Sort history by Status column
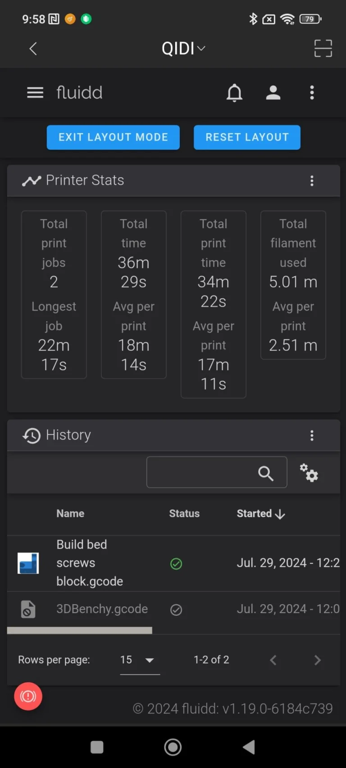Image resolution: width=346 pixels, height=768 pixels. tap(184, 514)
